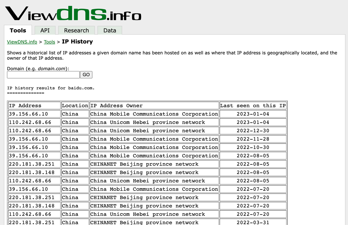Screen dimensions: 348x225
Task: Click CHINANET Beijing owner cell for 220.181.38.251, 2022-08-05
Action: [154, 164]
